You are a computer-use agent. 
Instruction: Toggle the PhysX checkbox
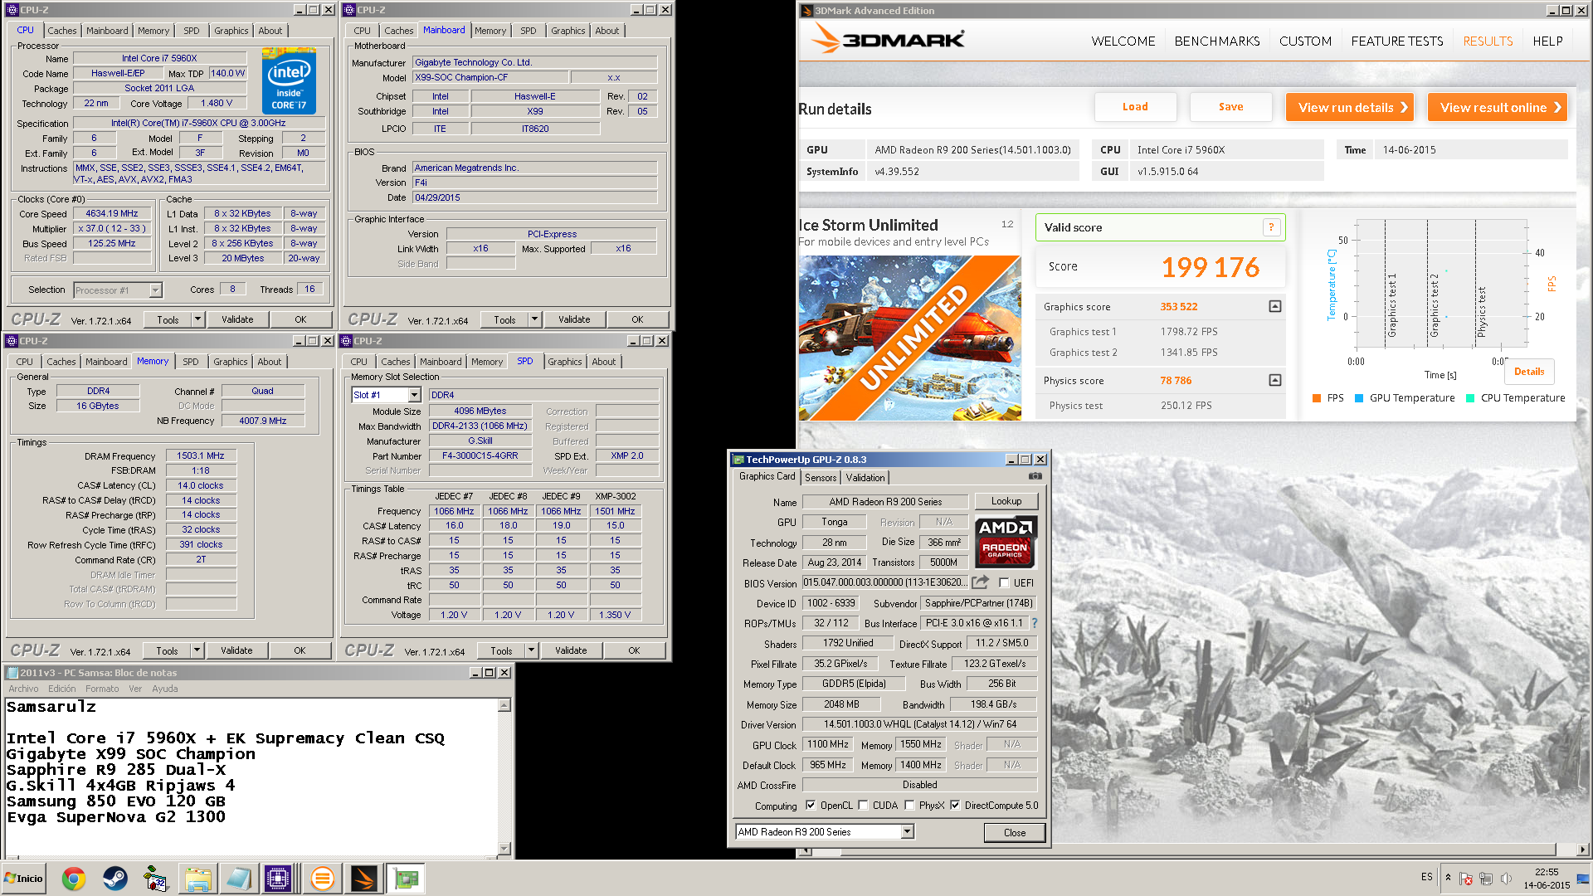pyautogui.click(x=909, y=805)
